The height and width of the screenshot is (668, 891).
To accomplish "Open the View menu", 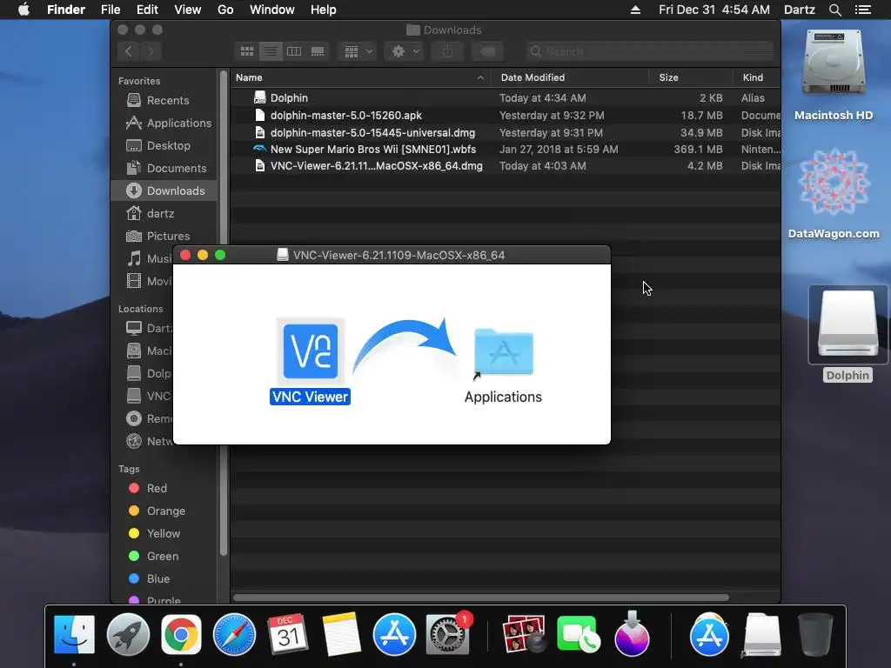I will coord(188,10).
